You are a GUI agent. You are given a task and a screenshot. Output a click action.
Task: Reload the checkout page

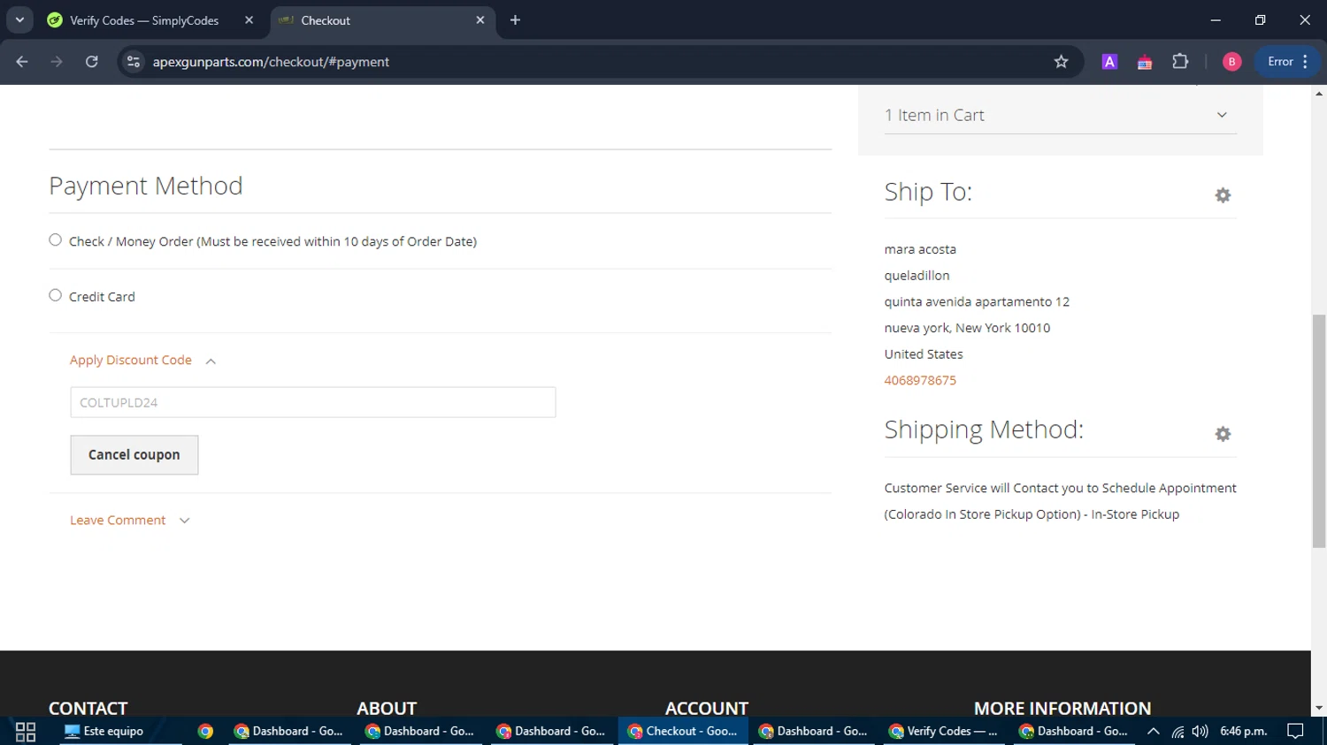coord(92,62)
